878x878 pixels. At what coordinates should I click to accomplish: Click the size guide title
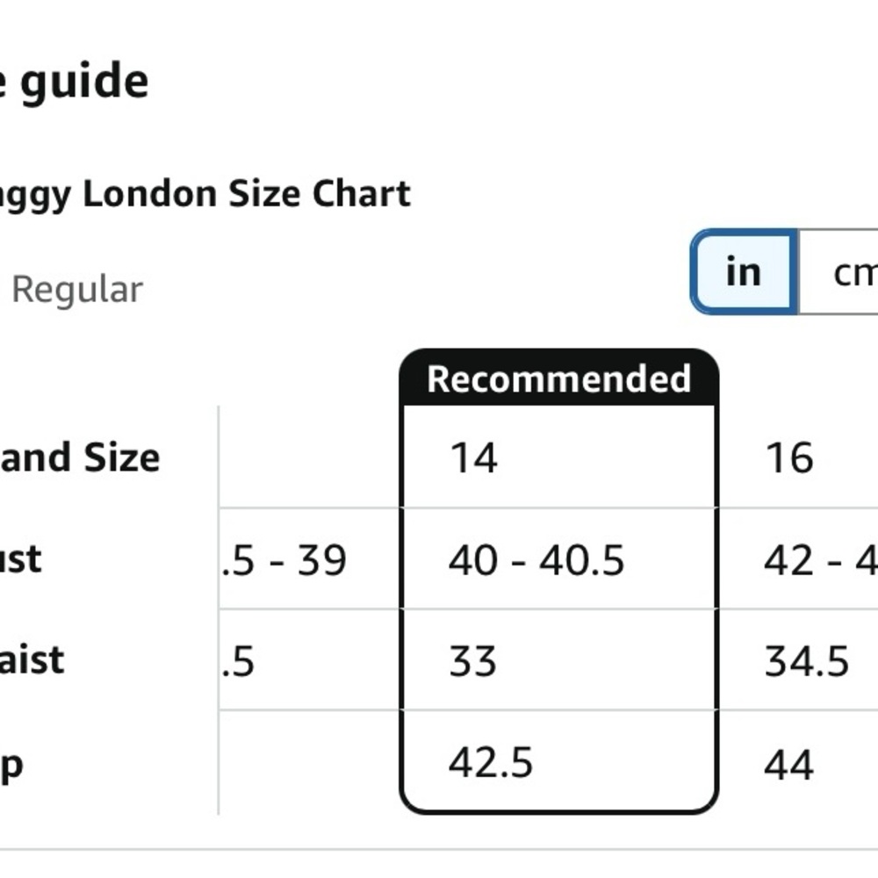coord(75,82)
